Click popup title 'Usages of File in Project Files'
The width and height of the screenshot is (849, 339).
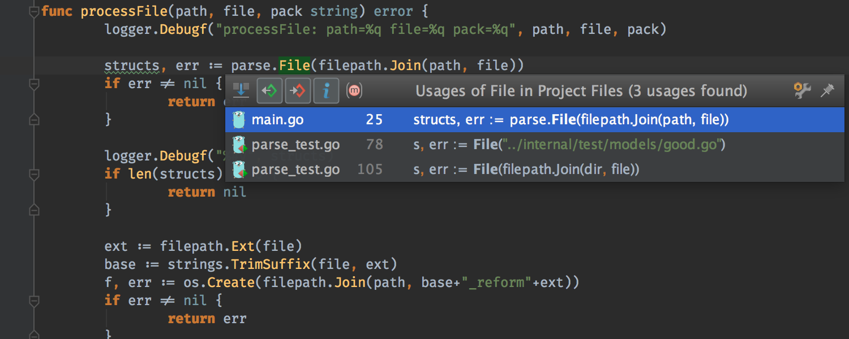click(581, 90)
